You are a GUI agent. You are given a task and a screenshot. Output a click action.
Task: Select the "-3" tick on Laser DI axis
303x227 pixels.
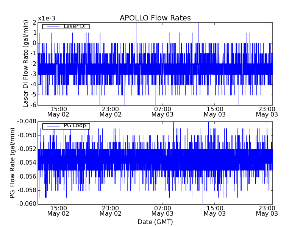(x=33, y=74)
